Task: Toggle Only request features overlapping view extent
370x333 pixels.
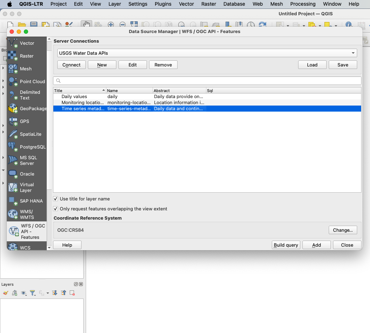Action: click(x=55, y=209)
